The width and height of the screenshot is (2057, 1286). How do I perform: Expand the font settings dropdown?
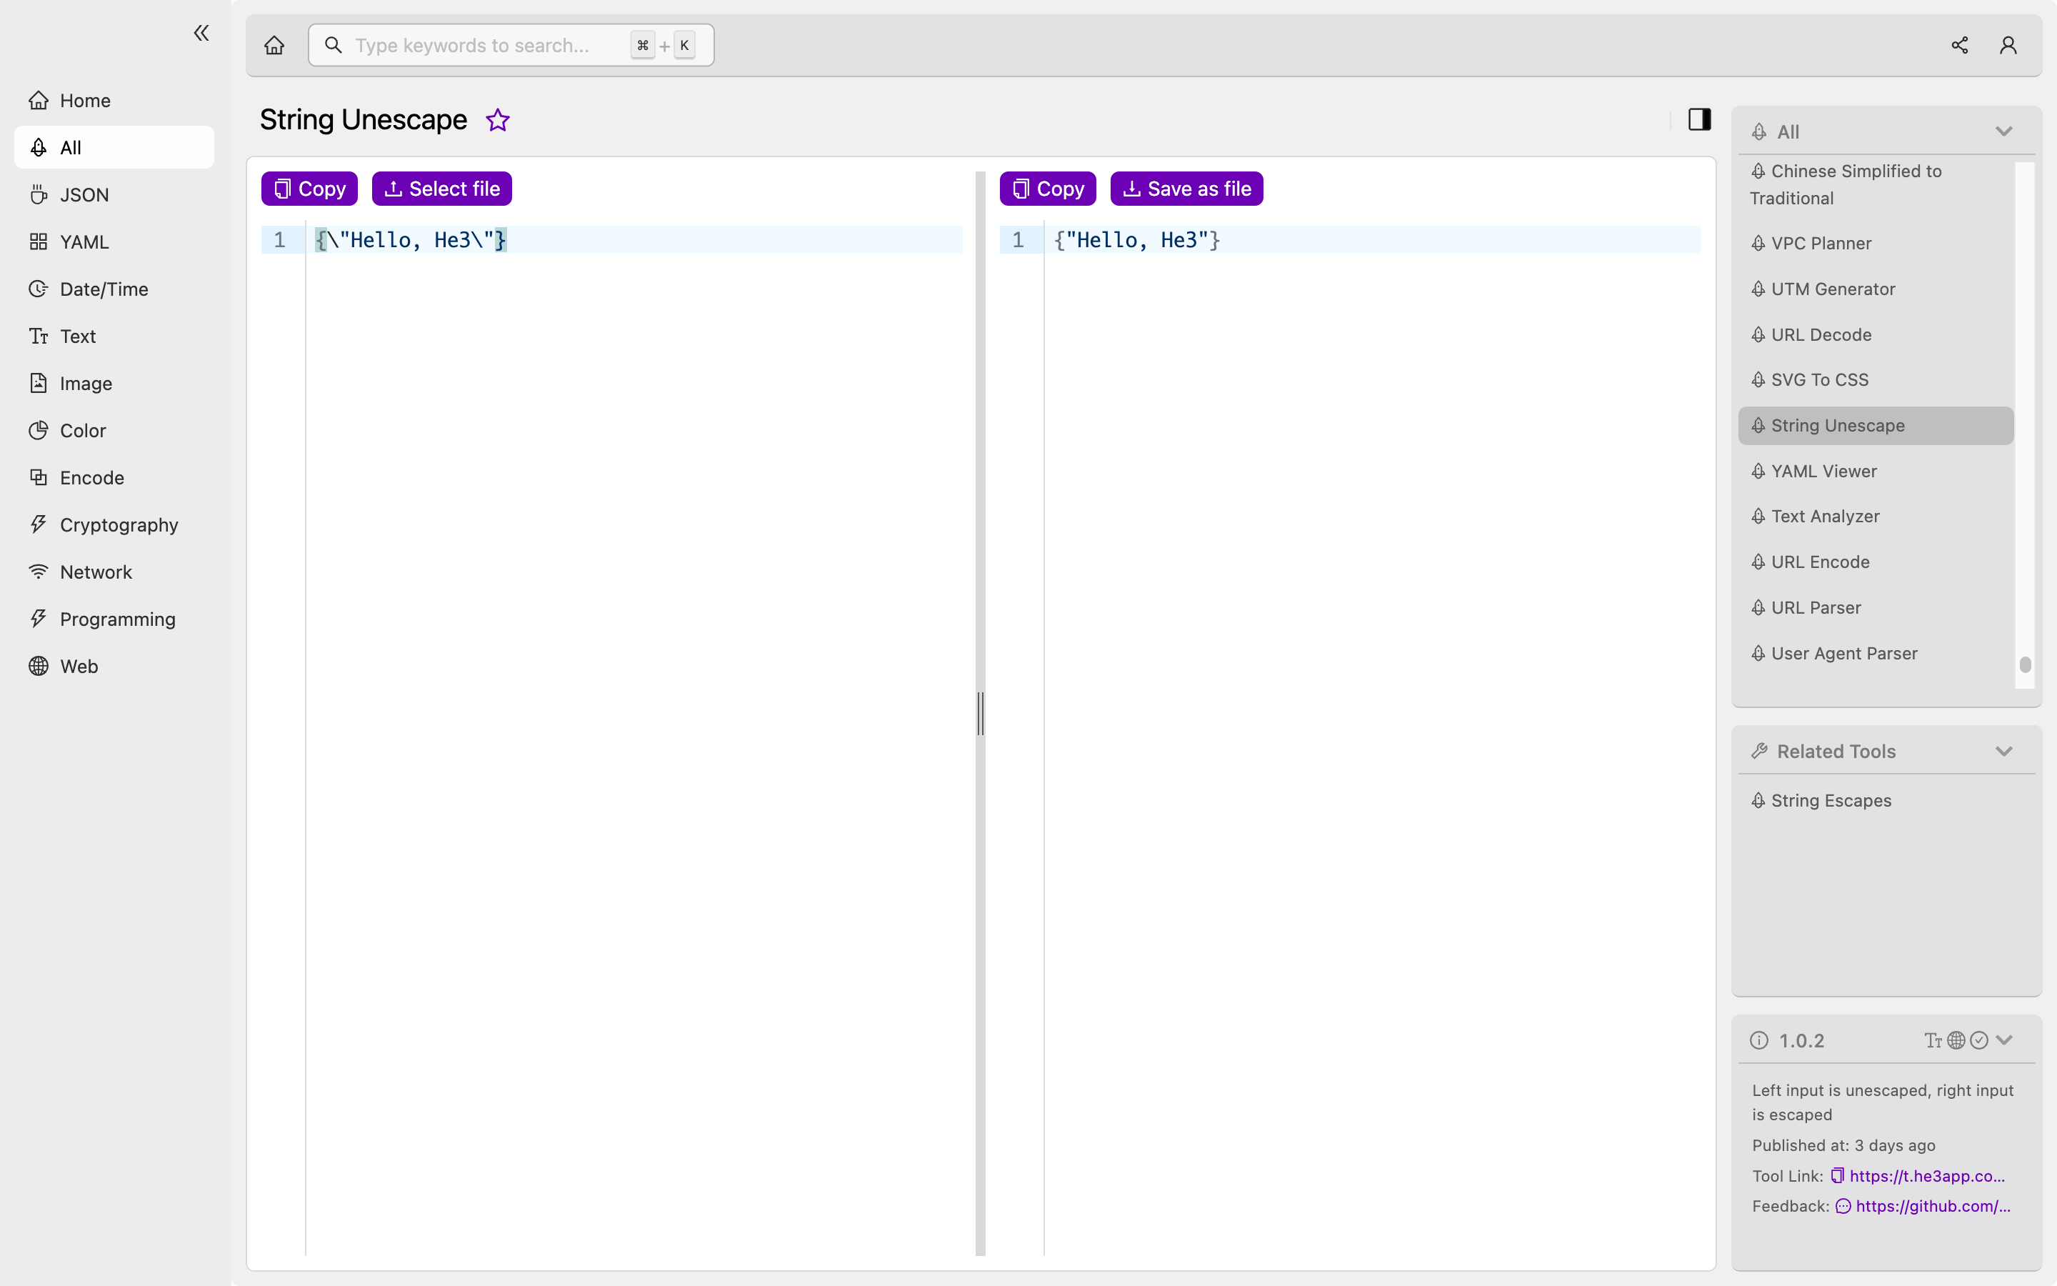[x=1936, y=1040]
